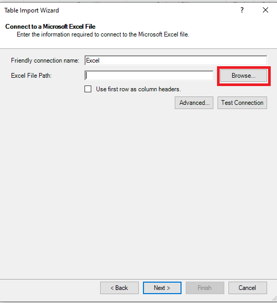Enable Use first row as column headers checkbox
This screenshot has height=303, width=277.
coord(88,89)
